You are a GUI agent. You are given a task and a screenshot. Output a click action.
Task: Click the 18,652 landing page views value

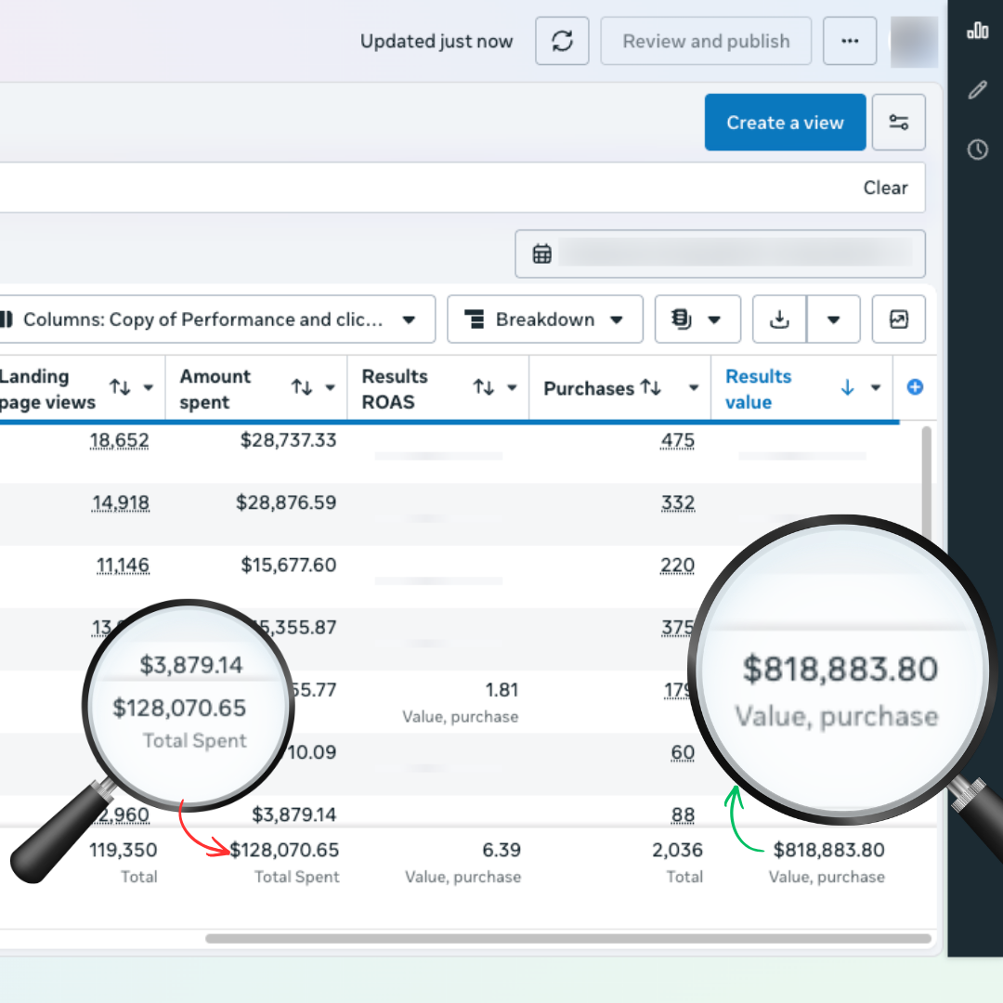119,441
